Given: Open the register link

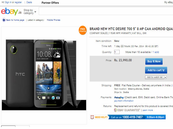Looking at the screenshot, I should 19,2.
